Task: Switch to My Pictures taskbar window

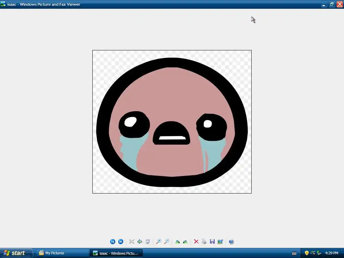Action: (x=62, y=253)
